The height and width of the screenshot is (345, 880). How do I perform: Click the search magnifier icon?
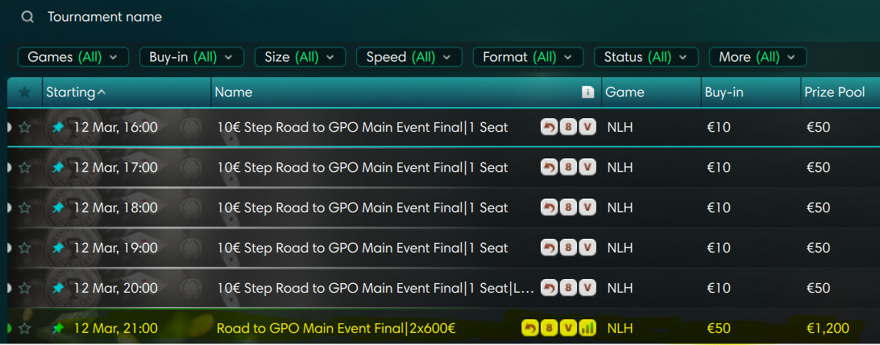[x=28, y=17]
